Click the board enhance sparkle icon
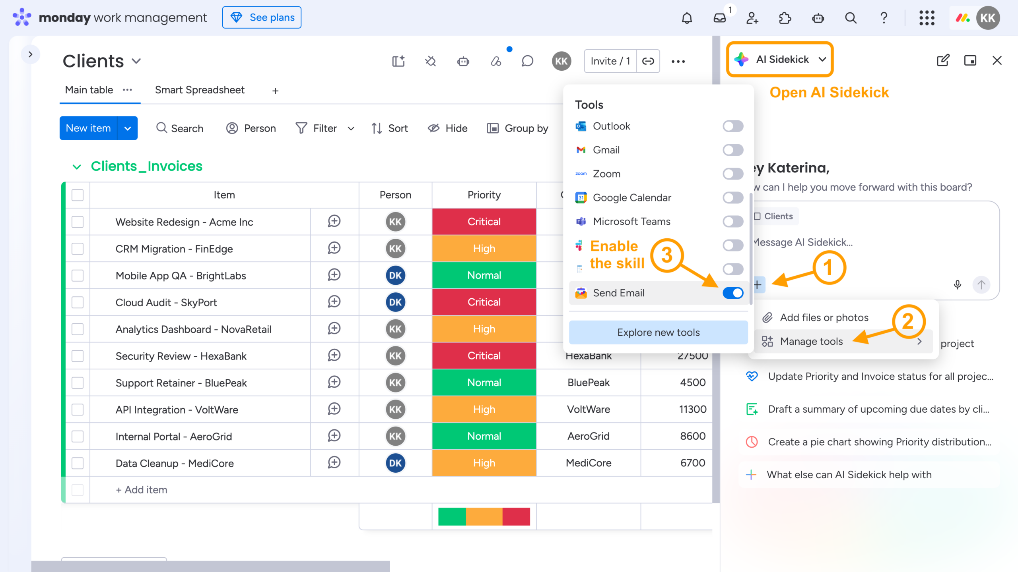Screen dimensions: 1018x572 [398, 61]
